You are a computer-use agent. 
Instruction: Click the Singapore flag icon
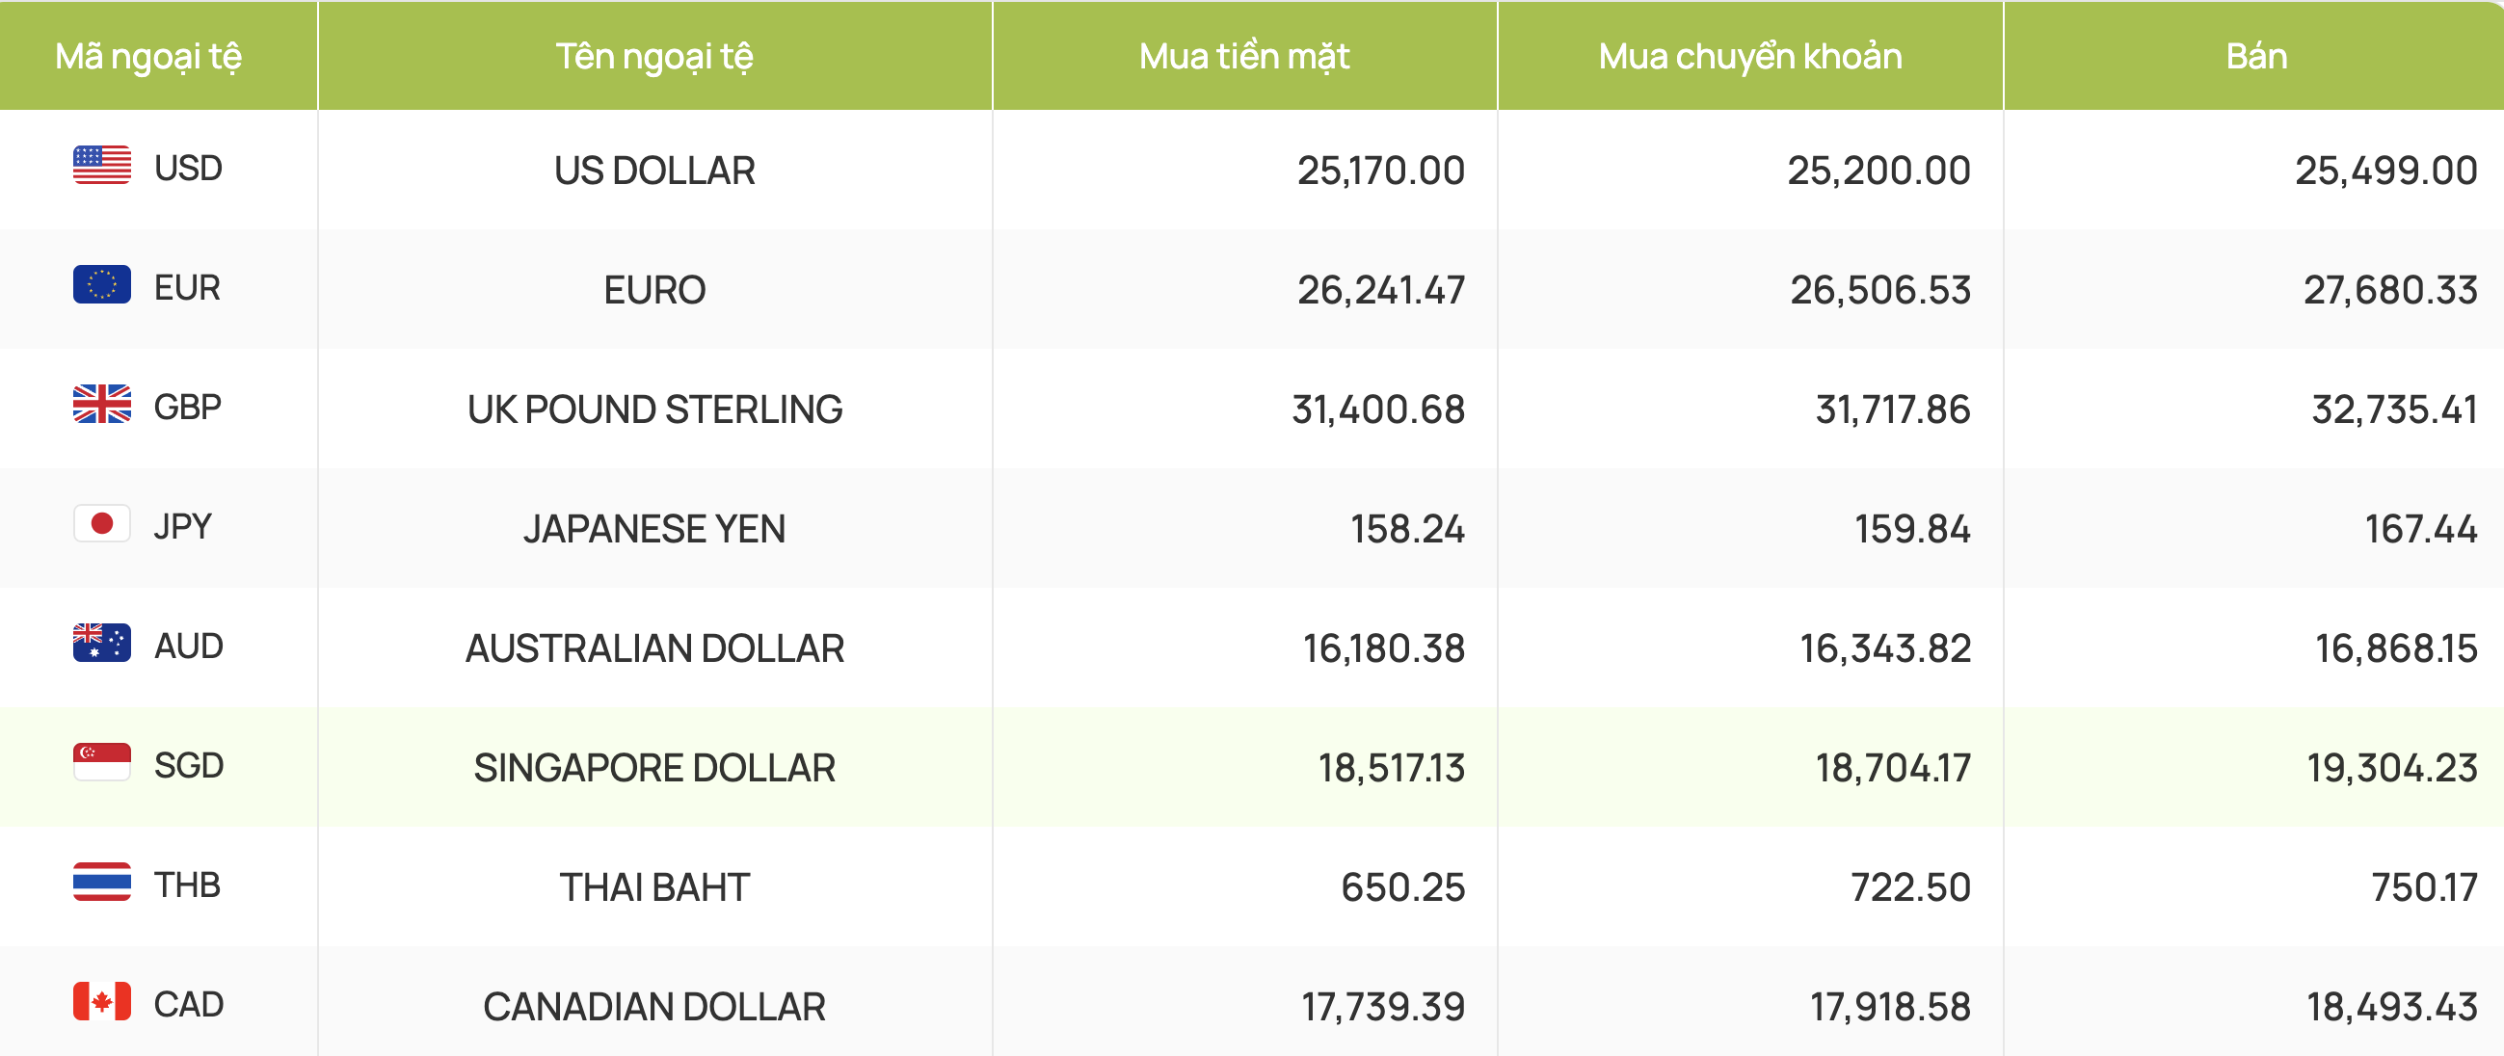tap(102, 762)
